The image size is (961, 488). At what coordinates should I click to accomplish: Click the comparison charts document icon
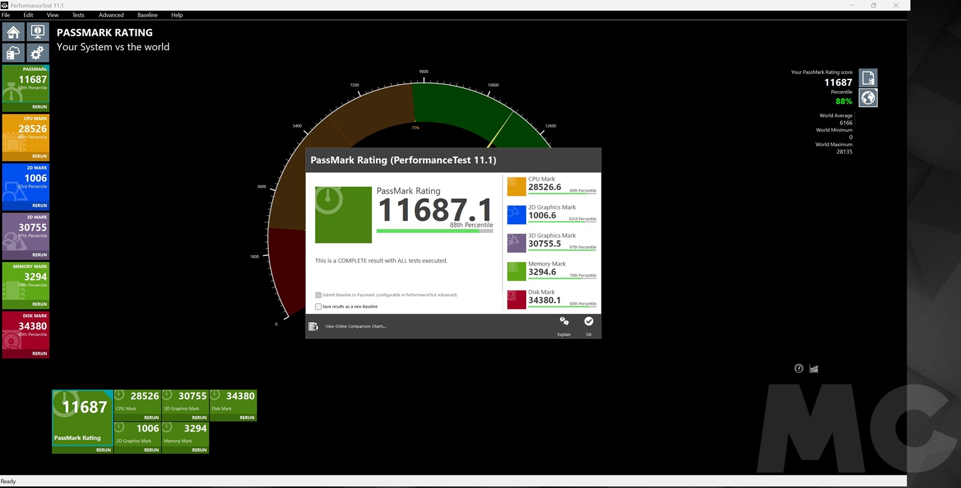(x=313, y=327)
